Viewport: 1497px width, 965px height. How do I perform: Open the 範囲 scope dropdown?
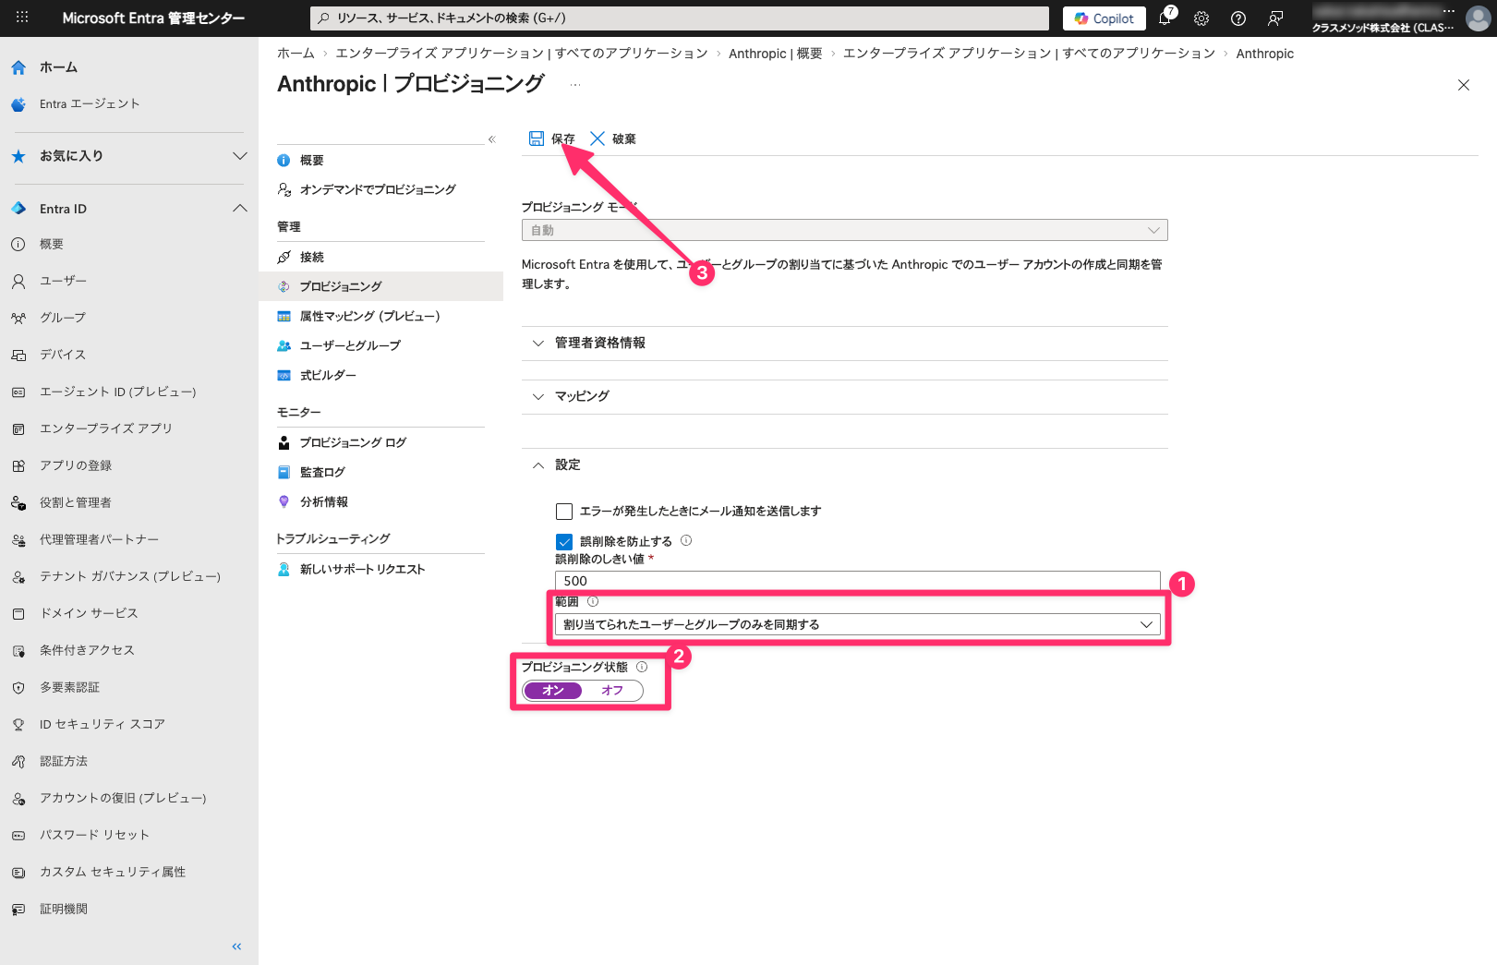(x=857, y=624)
